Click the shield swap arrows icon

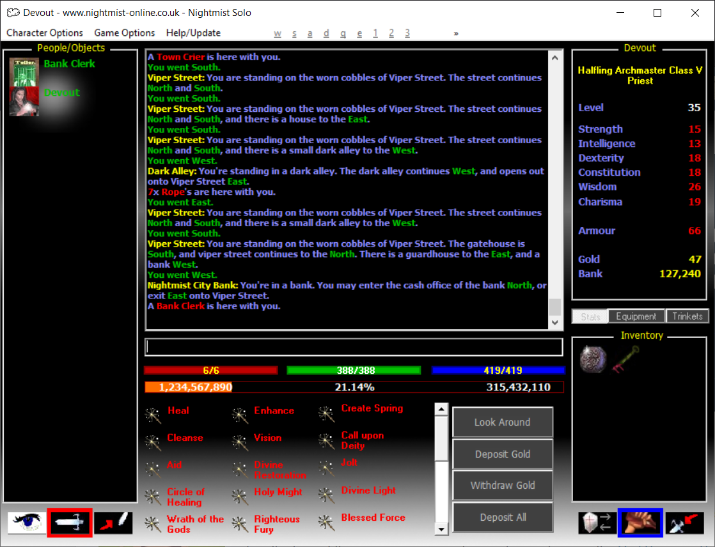(x=597, y=523)
